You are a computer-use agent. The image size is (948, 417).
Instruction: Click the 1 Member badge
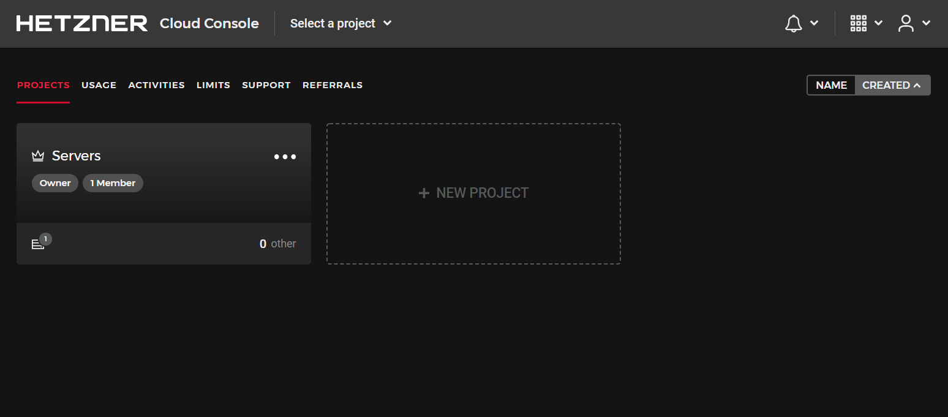pyautogui.click(x=113, y=183)
